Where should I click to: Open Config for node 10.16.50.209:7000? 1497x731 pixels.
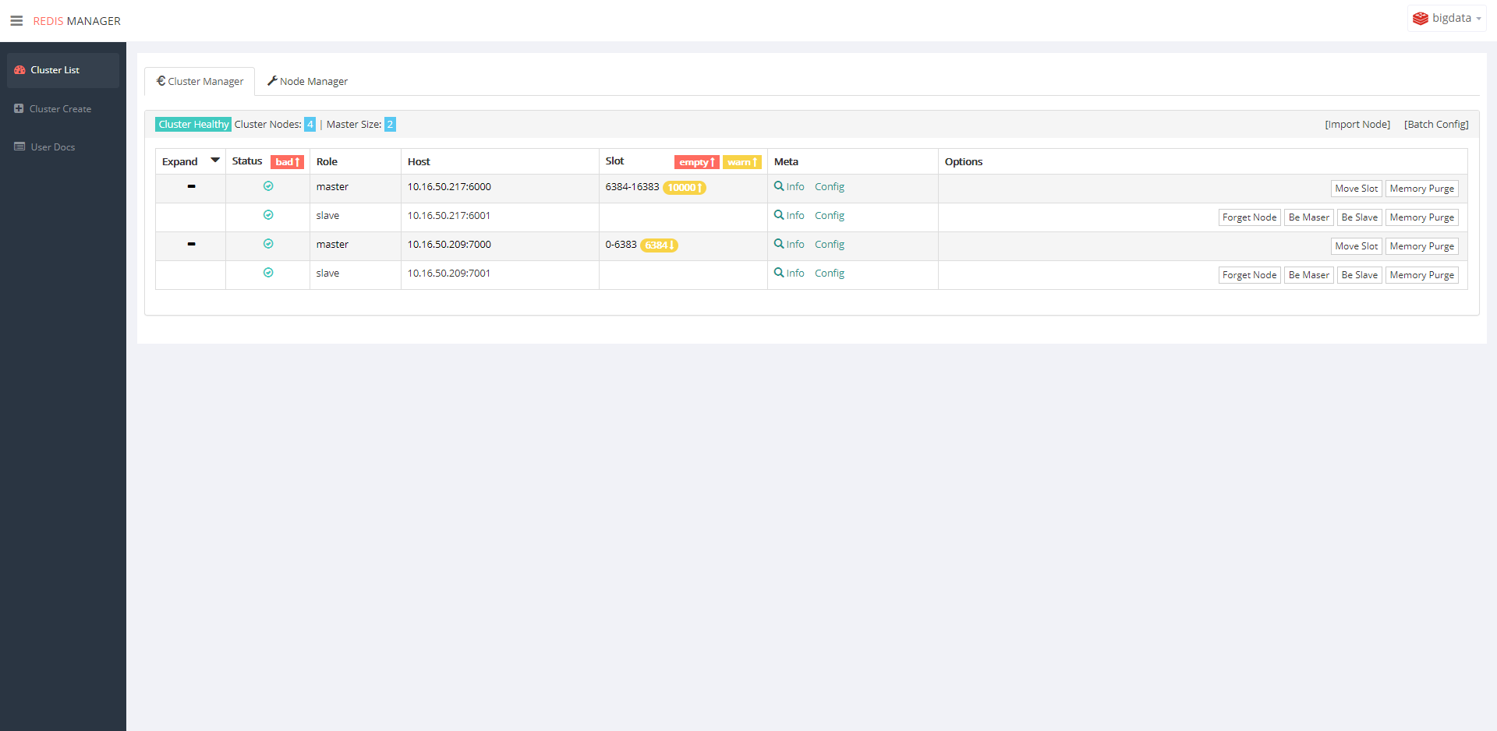tap(830, 245)
